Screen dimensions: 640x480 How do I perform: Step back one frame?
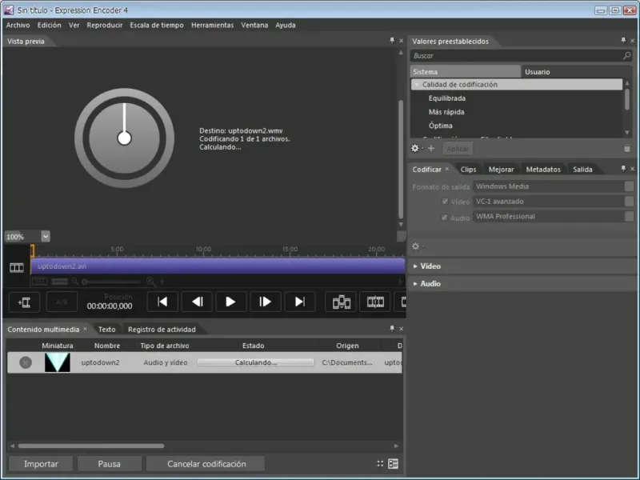196,302
